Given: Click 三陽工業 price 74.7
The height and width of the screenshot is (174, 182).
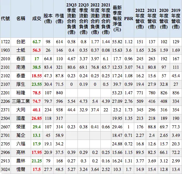Looking at the screenshot, I should tap(37, 101).
